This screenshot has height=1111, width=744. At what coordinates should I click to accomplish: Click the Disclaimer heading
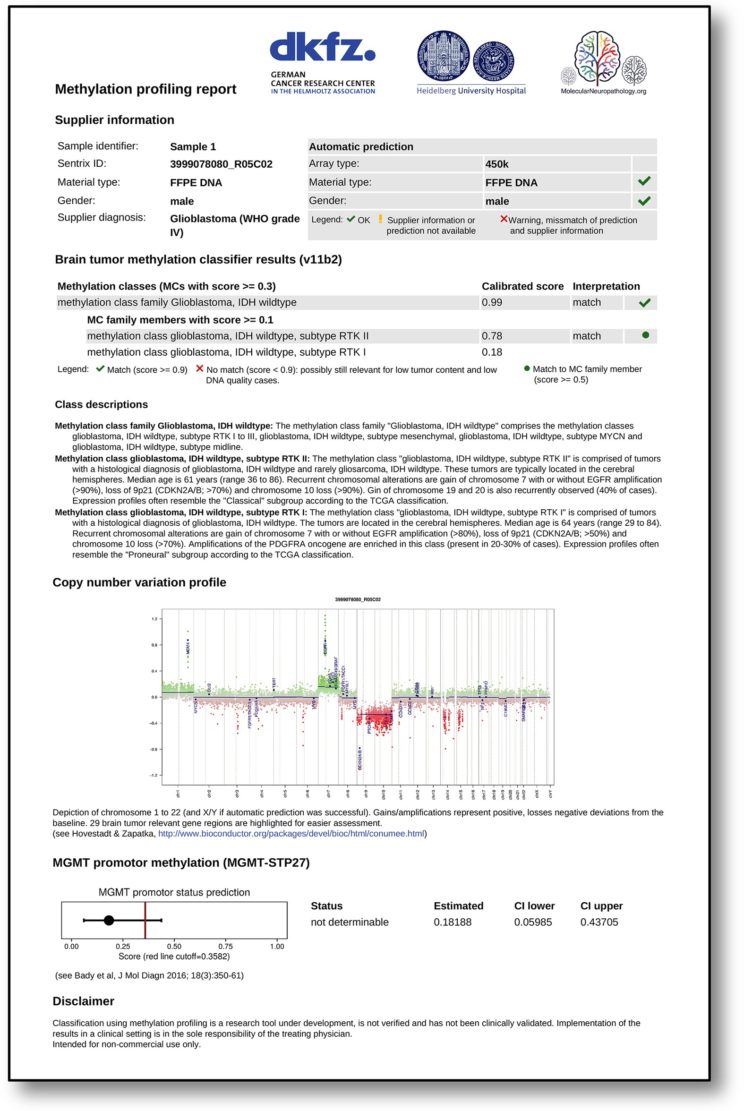83,1001
